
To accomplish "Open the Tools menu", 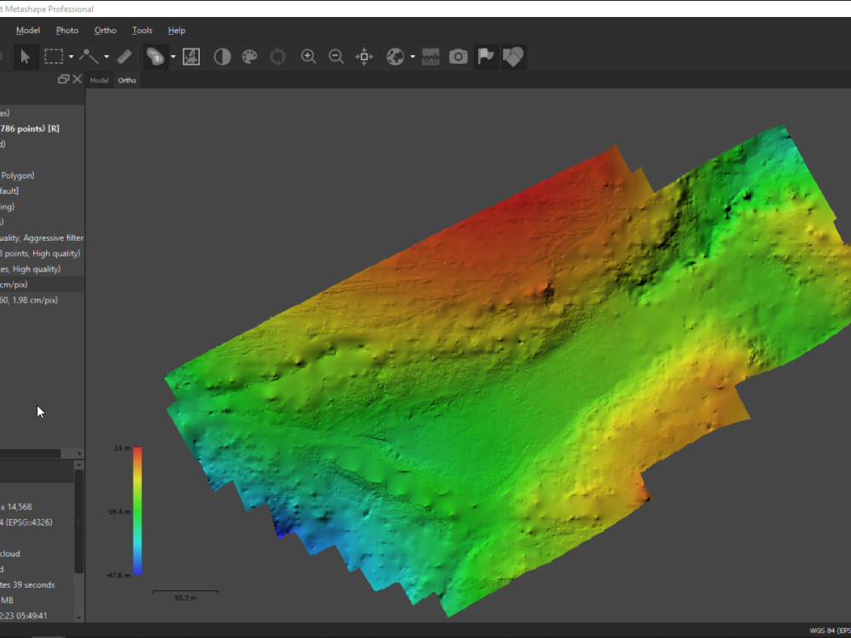I will pyautogui.click(x=141, y=30).
